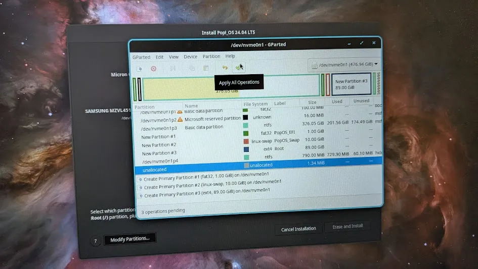Image resolution: width=478 pixels, height=269 pixels.
Task: Click the File System column header
Action: pyautogui.click(x=255, y=104)
